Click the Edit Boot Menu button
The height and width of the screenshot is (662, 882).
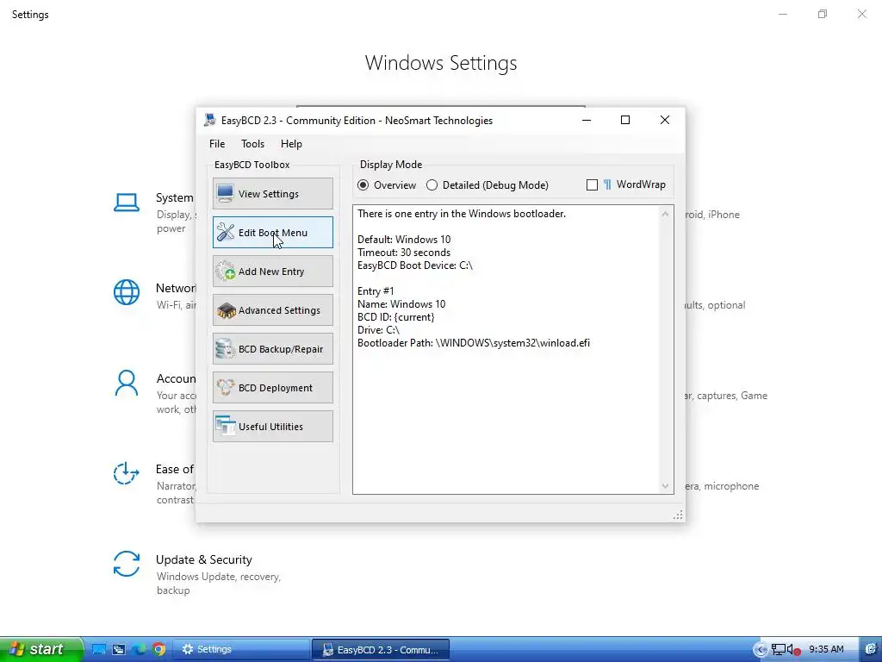pos(273,233)
